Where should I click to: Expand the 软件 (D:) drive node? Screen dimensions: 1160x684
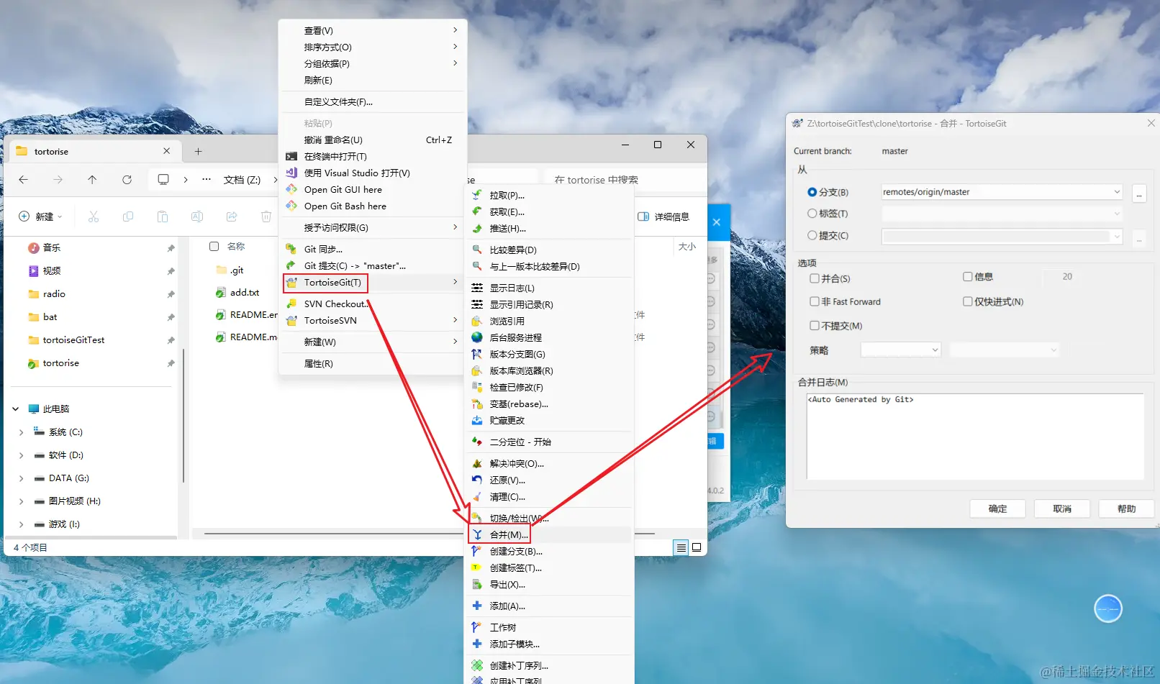[x=21, y=455]
